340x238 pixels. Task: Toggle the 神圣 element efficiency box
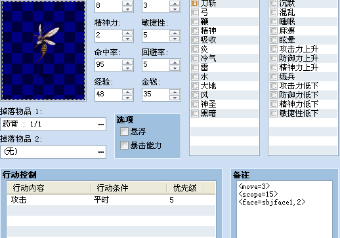[x=195, y=104]
